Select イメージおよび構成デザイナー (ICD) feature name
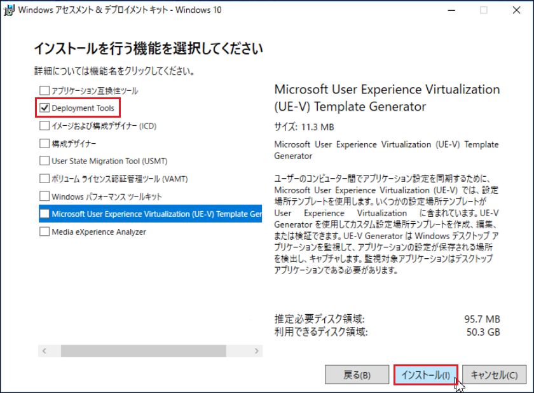The image size is (534, 393). coord(104,126)
